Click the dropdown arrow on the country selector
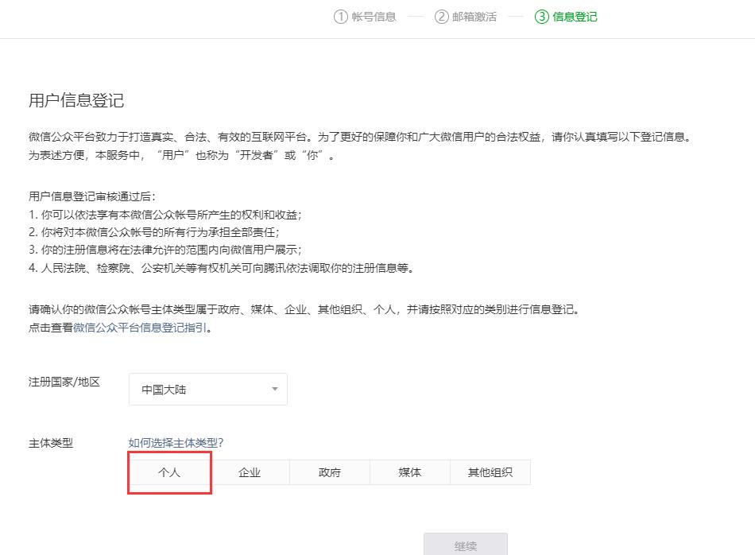The height and width of the screenshot is (555, 755). tap(274, 389)
